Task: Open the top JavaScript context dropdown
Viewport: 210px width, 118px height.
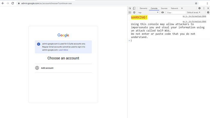Action: tap(148, 12)
